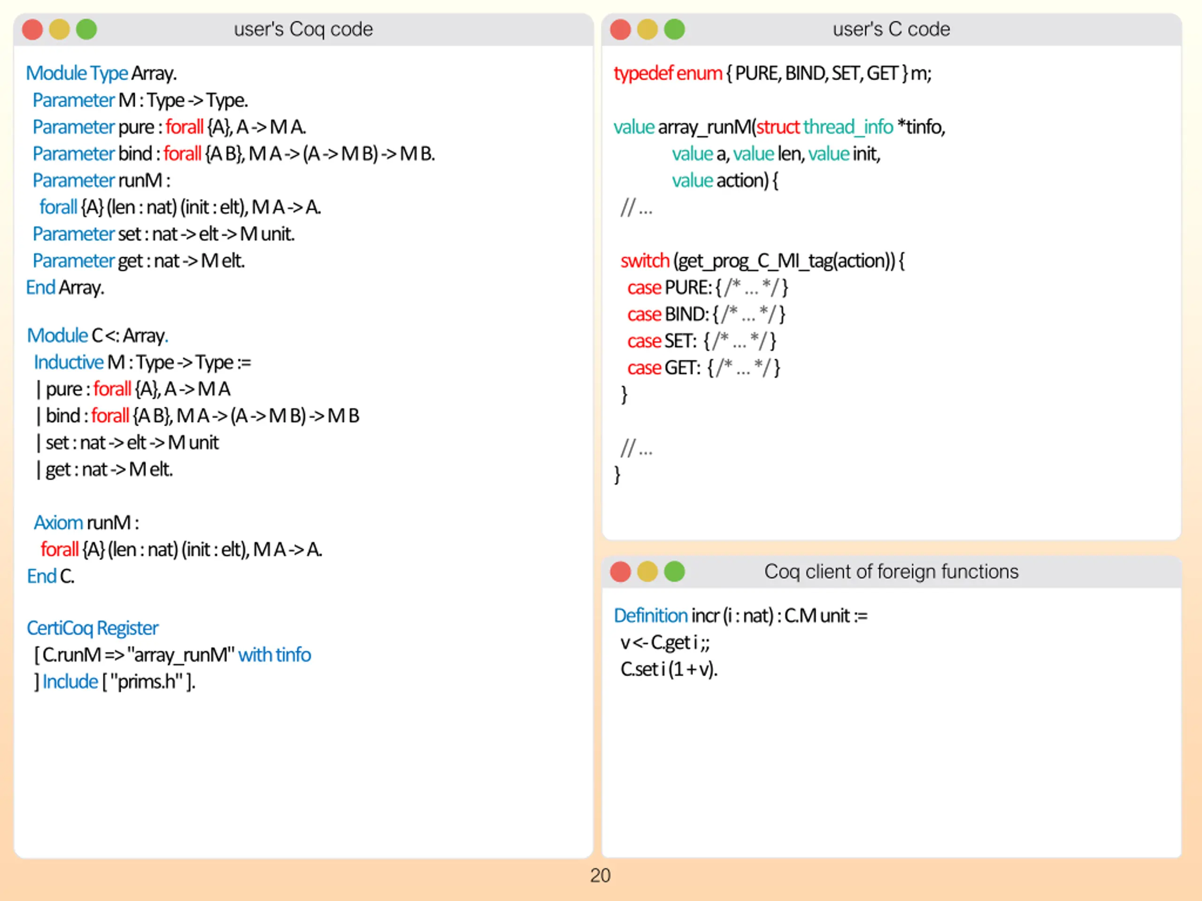Click the "user's Coq code" window title
The height and width of the screenshot is (901, 1202).
pyautogui.click(x=303, y=29)
